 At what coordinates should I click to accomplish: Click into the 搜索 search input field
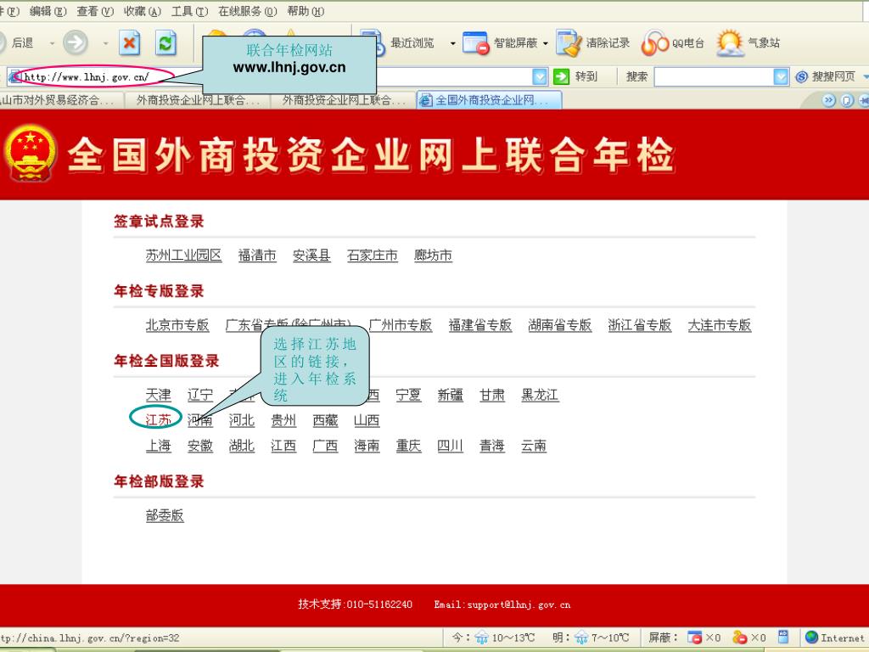coord(714,76)
